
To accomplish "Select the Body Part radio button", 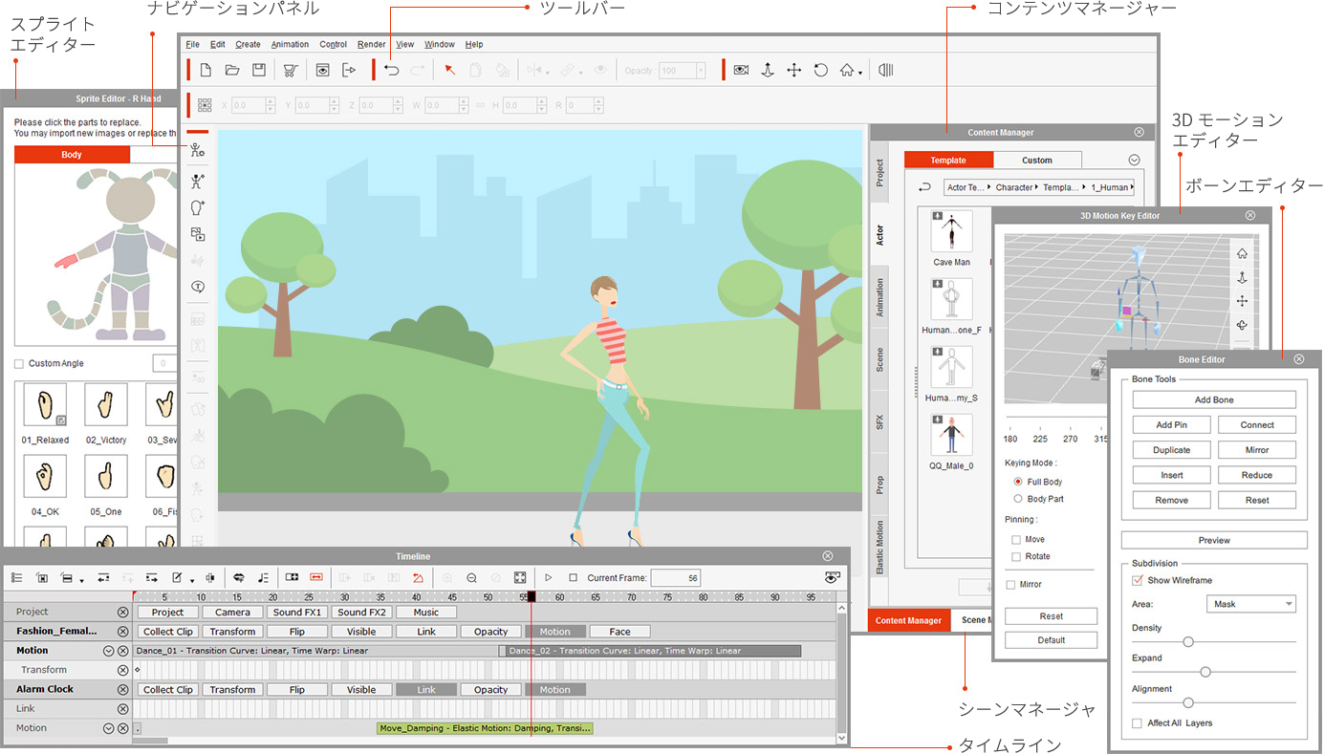I will click(x=1017, y=499).
